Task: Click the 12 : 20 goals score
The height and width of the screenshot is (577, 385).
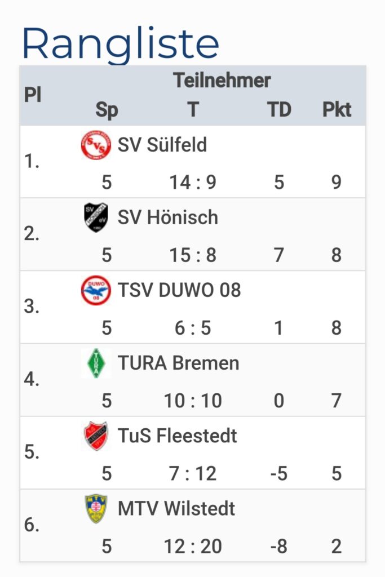Action: tap(193, 546)
